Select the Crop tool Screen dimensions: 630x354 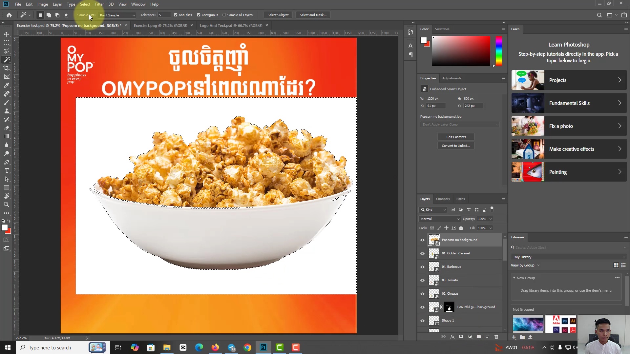7,68
